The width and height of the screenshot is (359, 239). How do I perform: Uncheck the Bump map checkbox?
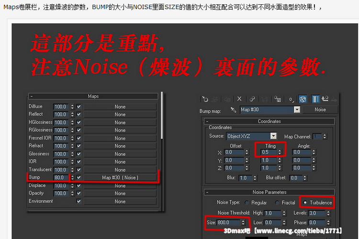pos(79,177)
